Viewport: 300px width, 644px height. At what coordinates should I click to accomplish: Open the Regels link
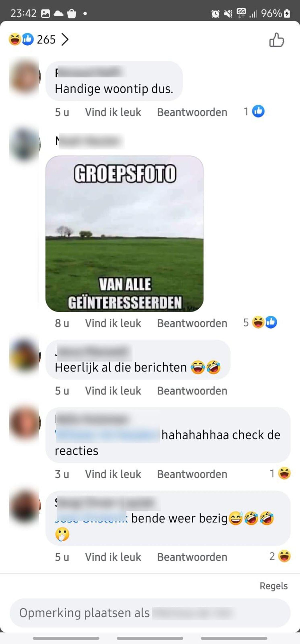tap(273, 586)
